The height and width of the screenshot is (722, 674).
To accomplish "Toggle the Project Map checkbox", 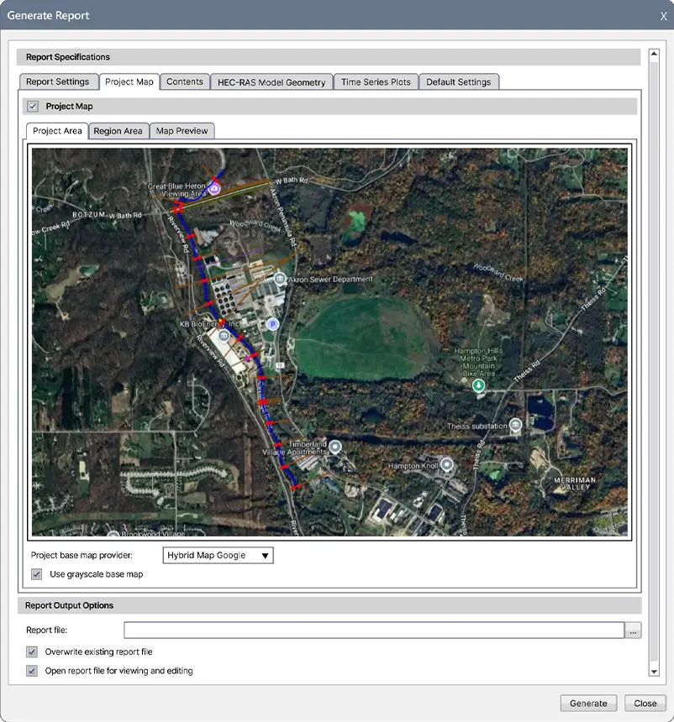I will coord(33,107).
